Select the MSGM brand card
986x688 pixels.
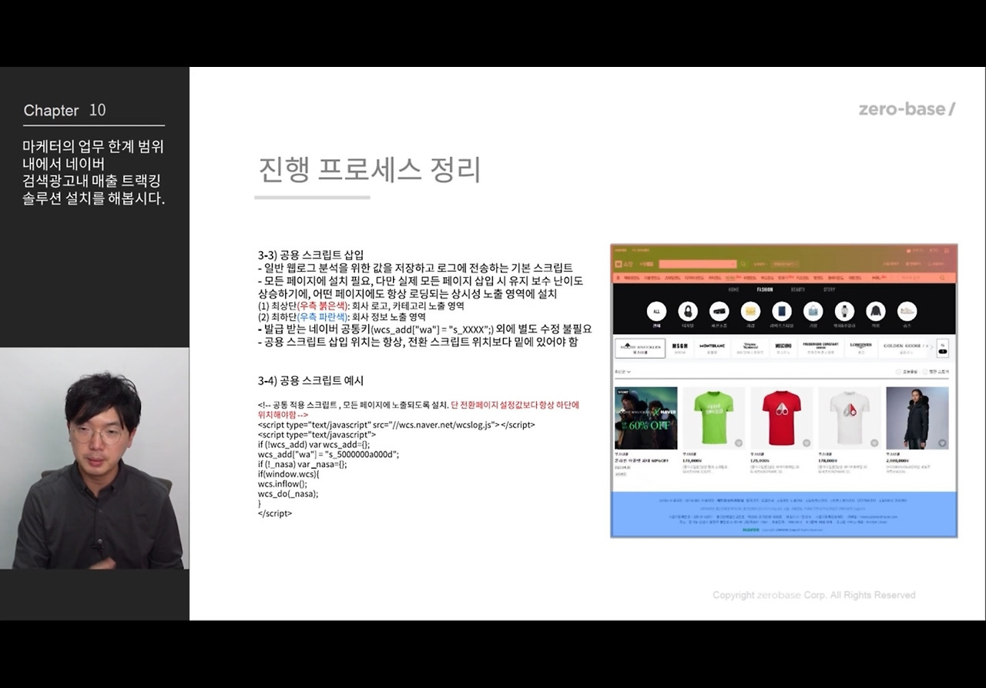click(x=680, y=348)
